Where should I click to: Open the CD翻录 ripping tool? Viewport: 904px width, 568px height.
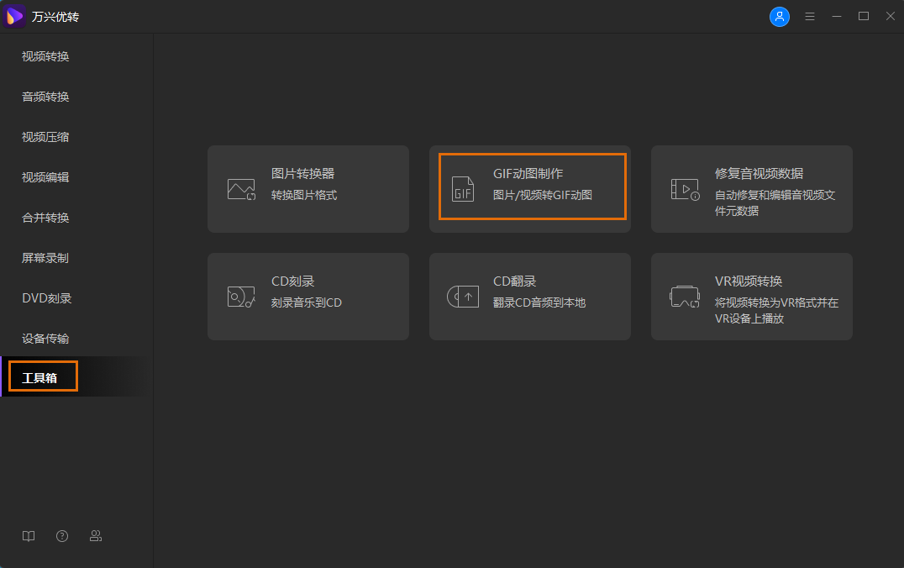(x=530, y=296)
